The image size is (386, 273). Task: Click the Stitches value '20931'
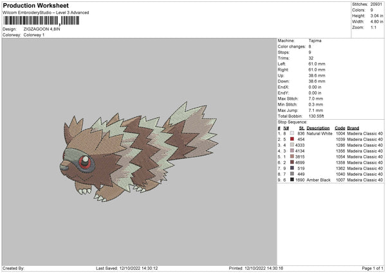[x=376, y=5]
